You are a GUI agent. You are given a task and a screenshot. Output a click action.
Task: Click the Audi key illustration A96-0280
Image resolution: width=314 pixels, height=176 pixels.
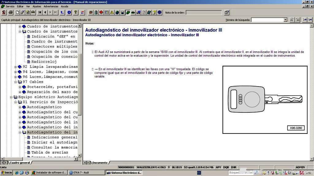click(x=265, y=100)
